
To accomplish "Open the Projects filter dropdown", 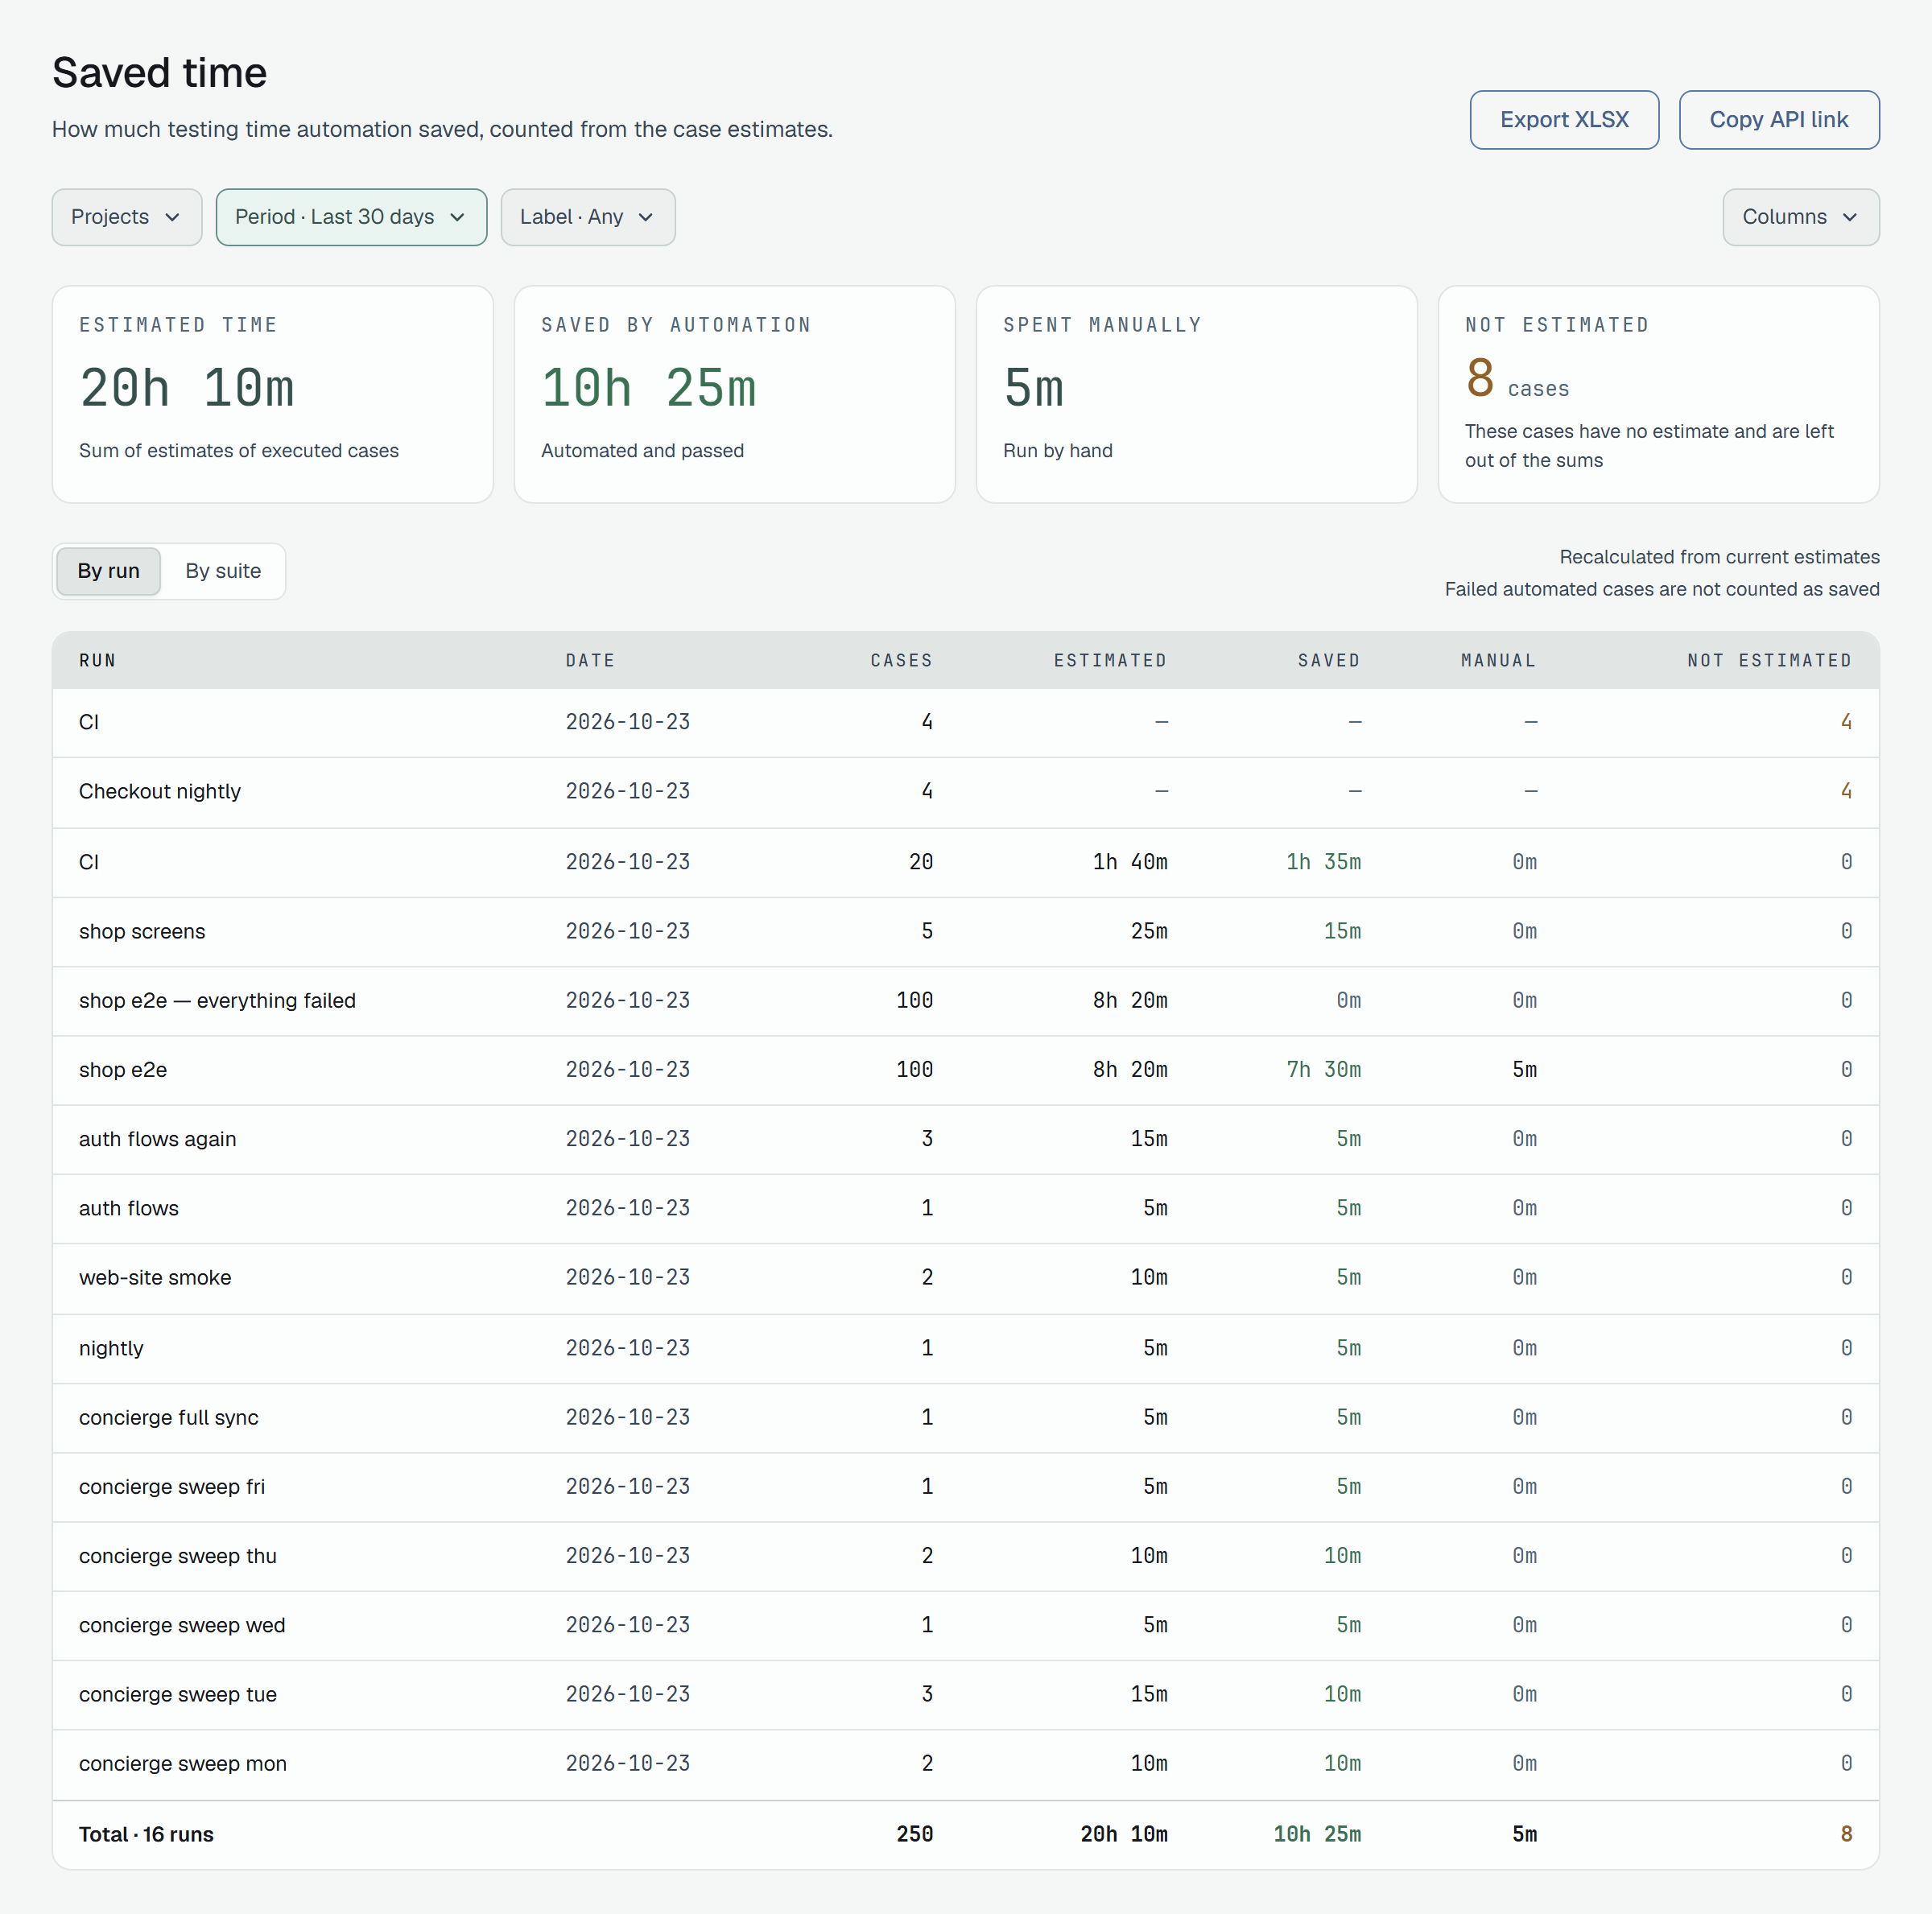I will (x=127, y=217).
